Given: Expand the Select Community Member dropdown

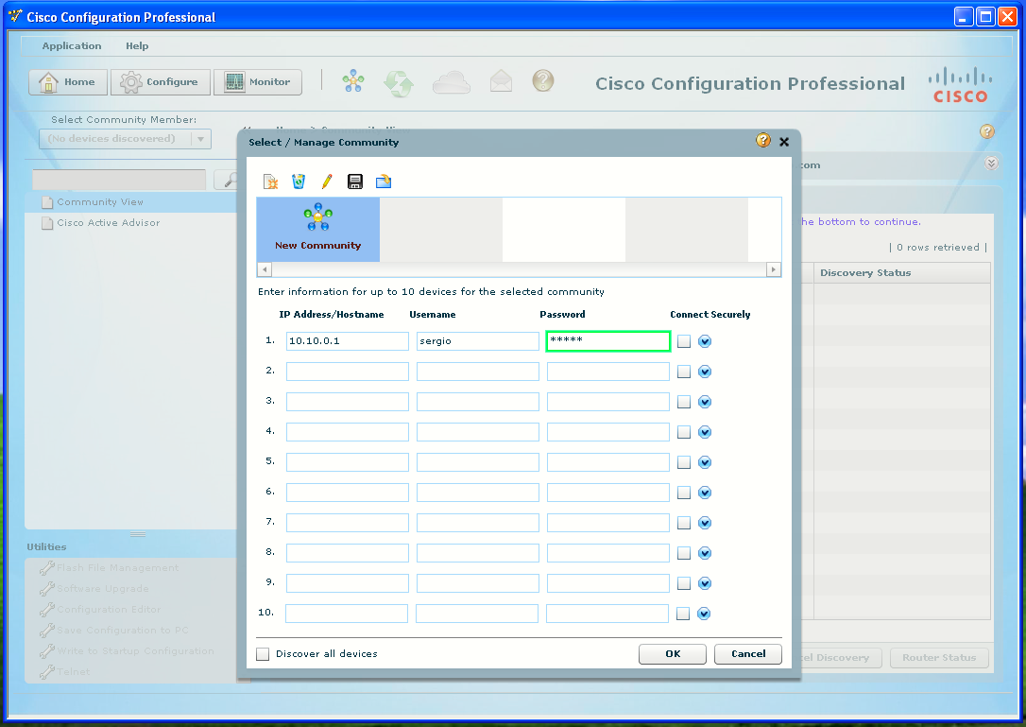Looking at the screenshot, I should [x=200, y=139].
